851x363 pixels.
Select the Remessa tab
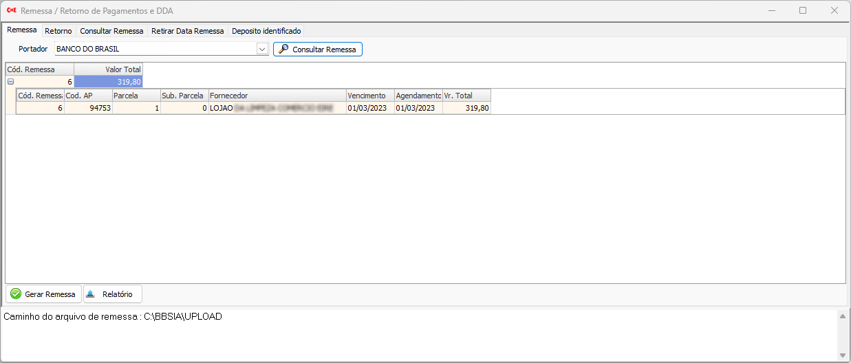(x=21, y=30)
